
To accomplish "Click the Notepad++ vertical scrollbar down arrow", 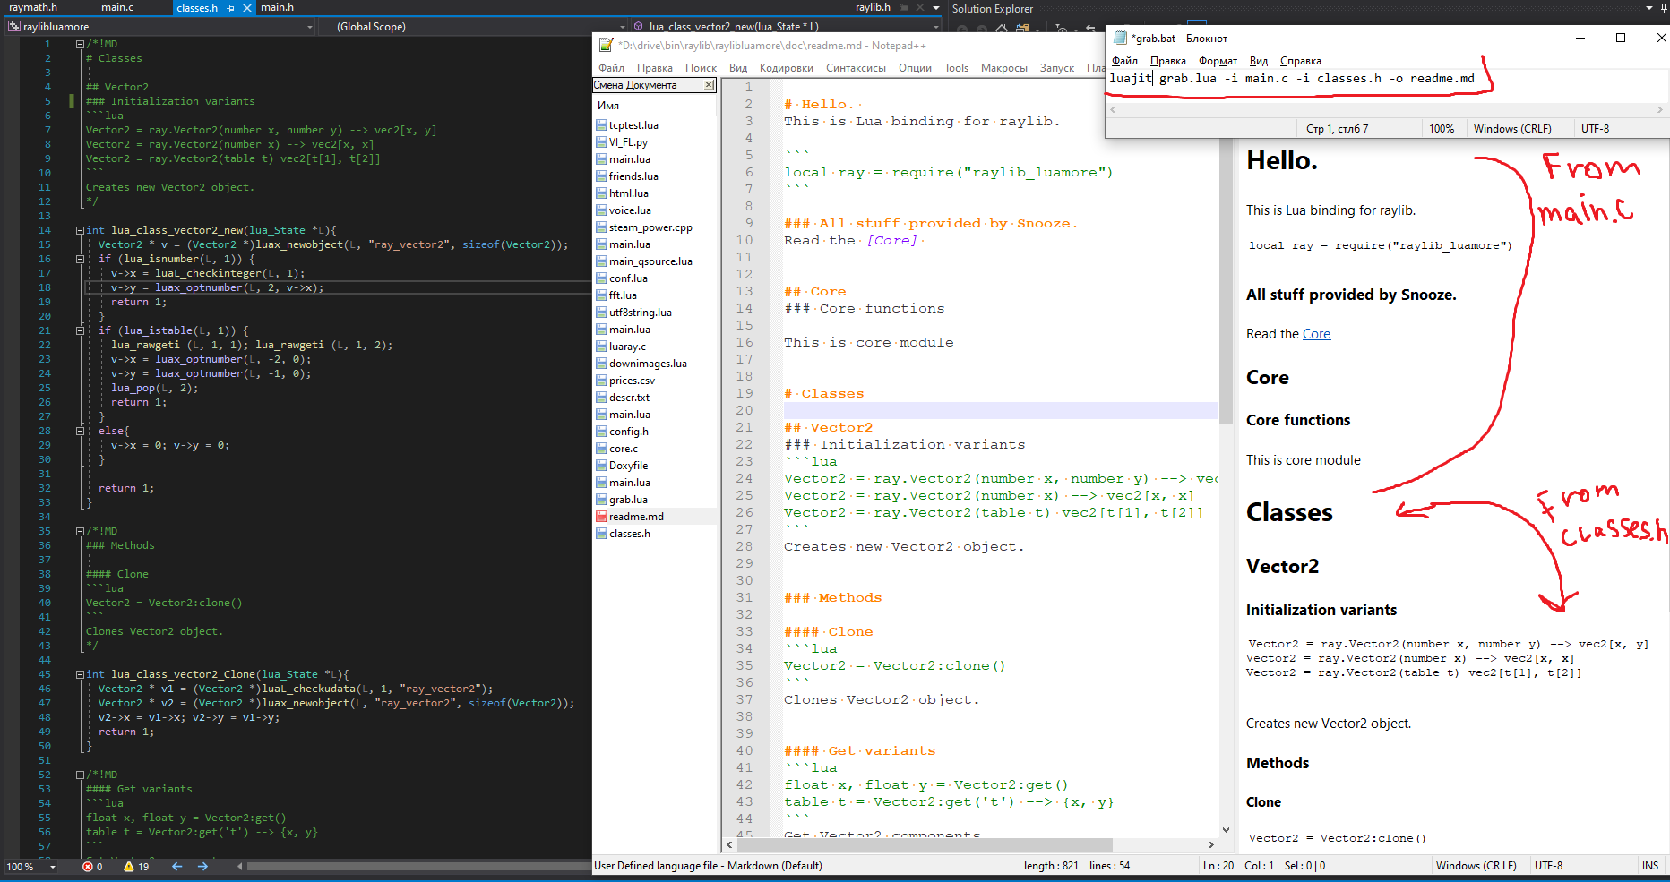I will coord(1226,830).
